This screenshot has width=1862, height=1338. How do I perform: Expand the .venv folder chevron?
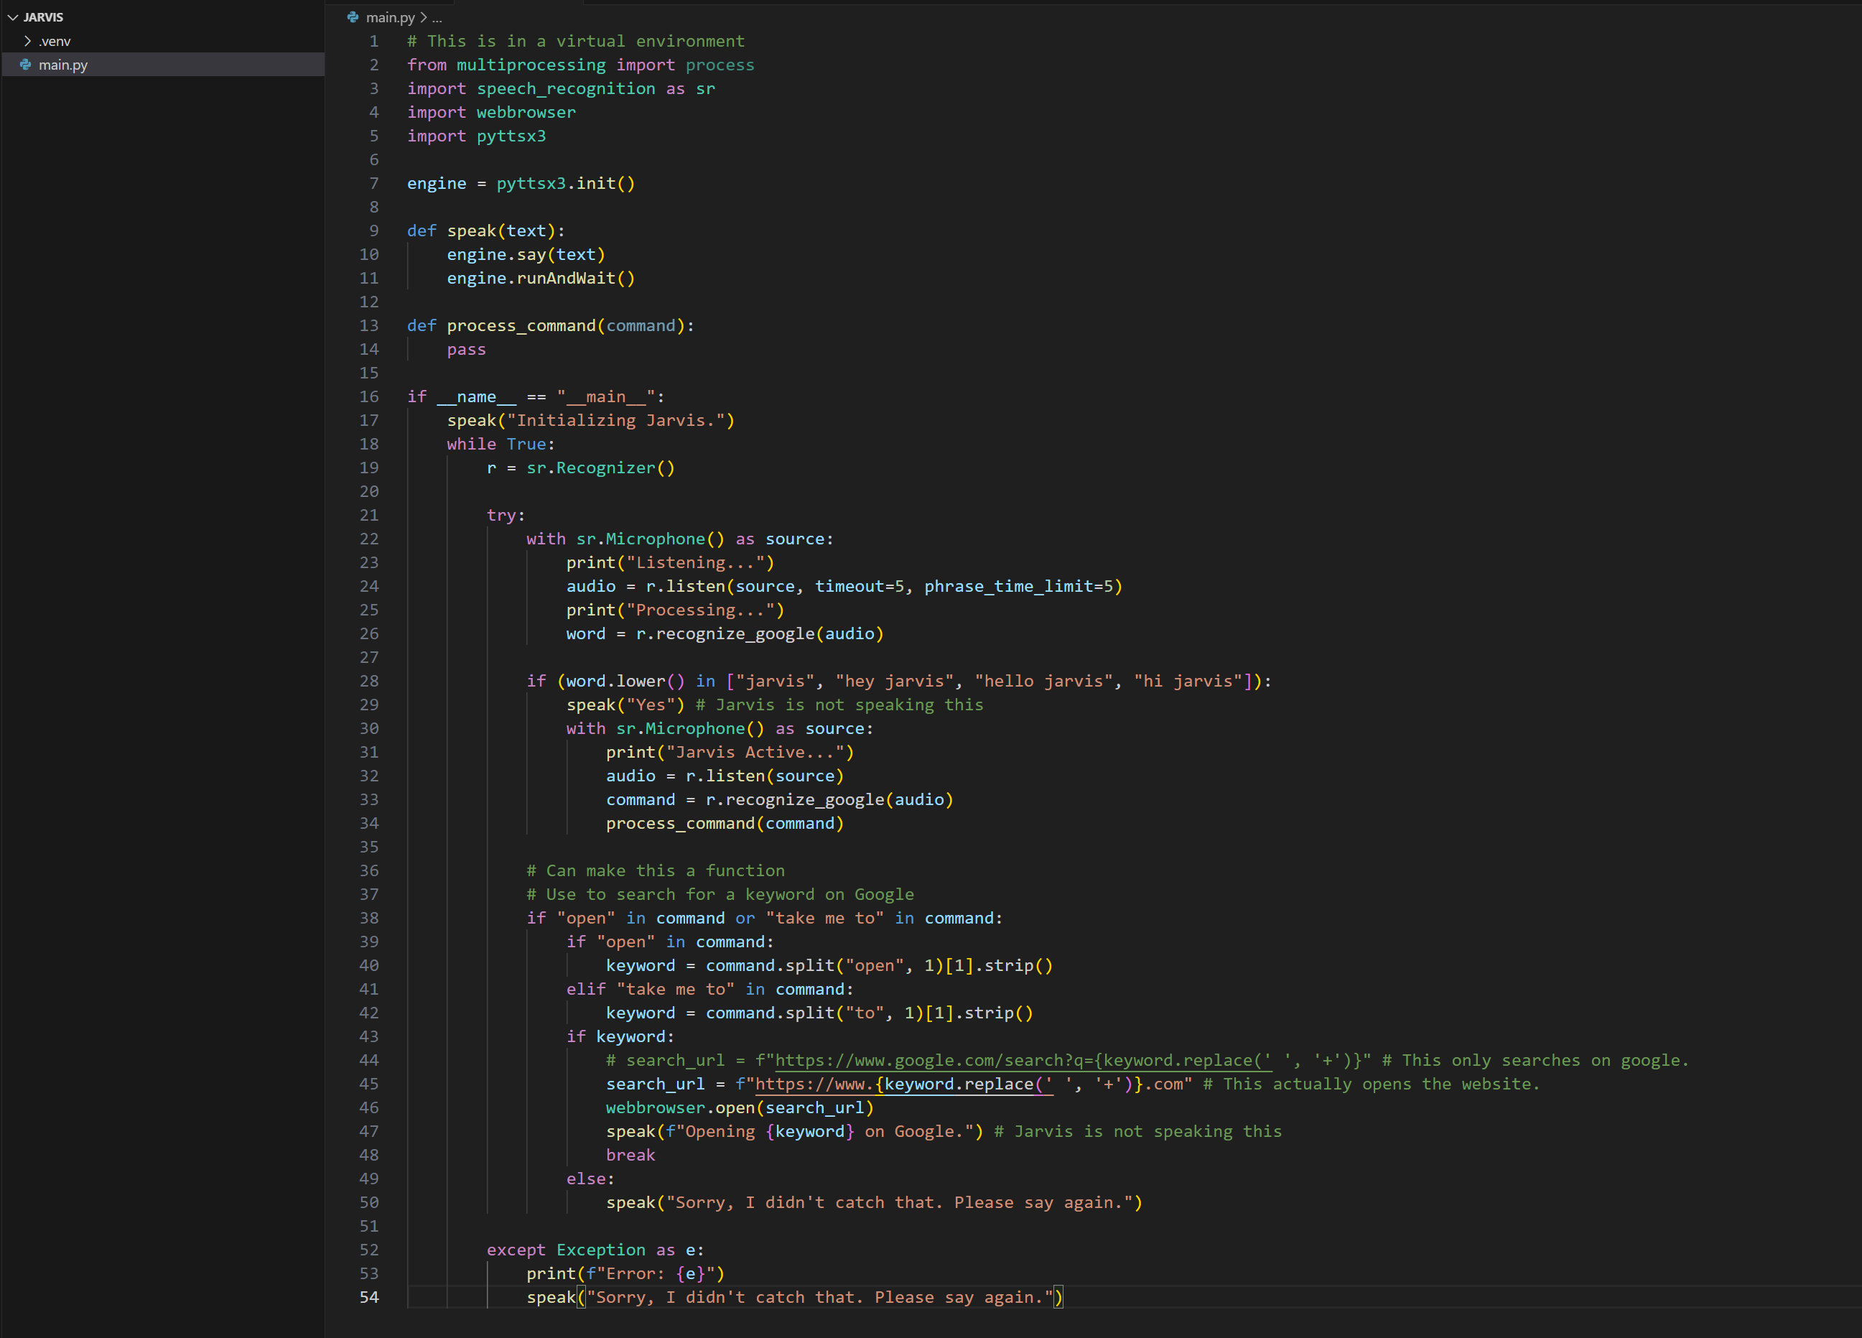(x=28, y=41)
